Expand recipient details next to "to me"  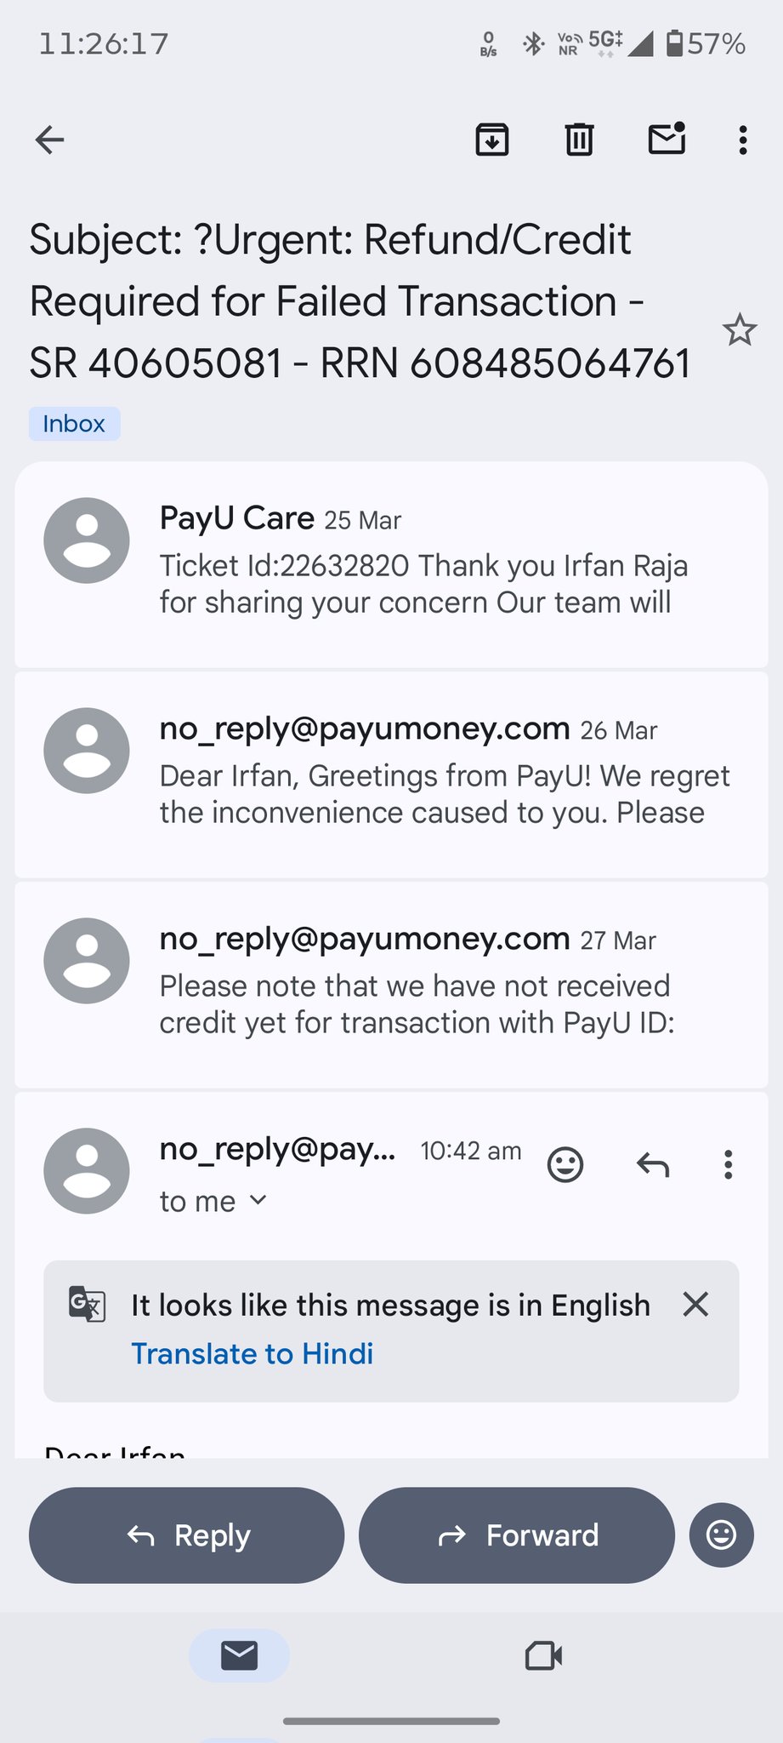pos(258,1201)
